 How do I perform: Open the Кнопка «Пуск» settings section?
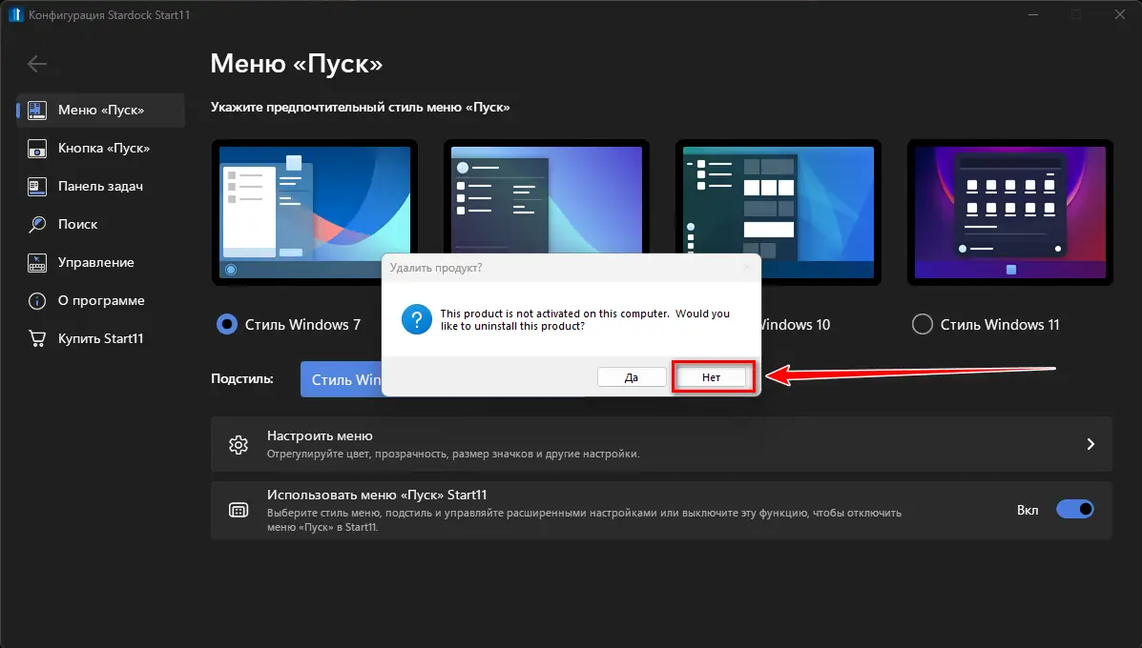coord(36,148)
